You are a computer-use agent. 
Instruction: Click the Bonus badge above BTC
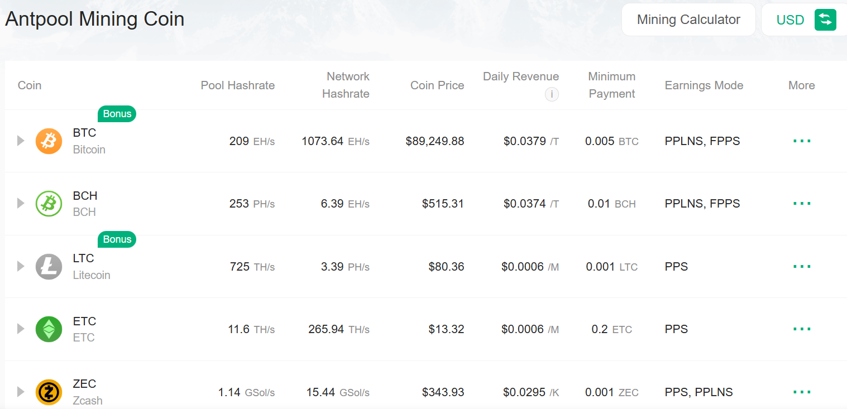coord(117,113)
